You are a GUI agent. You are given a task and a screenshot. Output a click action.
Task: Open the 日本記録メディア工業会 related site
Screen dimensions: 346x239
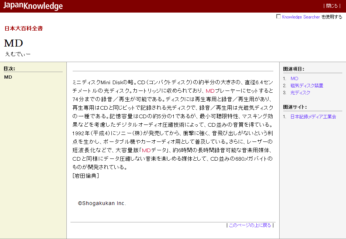point(313,117)
